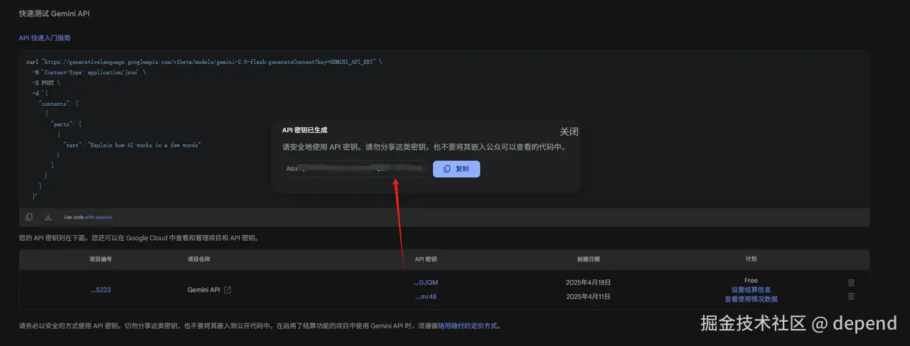Copy the curl code snippet icon
This screenshot has height=346, width=910.
pos(29,217)
